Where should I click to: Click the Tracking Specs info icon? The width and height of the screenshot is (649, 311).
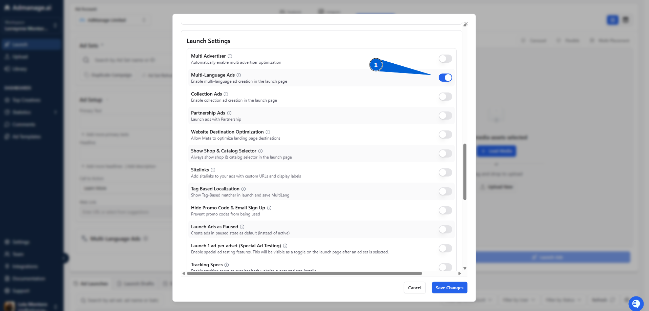coord(227,265)
